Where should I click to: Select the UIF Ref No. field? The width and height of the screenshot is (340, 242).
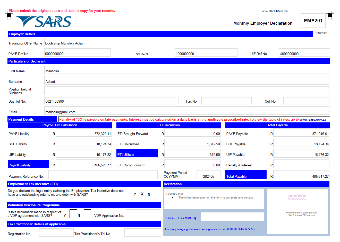pos(304,53)
